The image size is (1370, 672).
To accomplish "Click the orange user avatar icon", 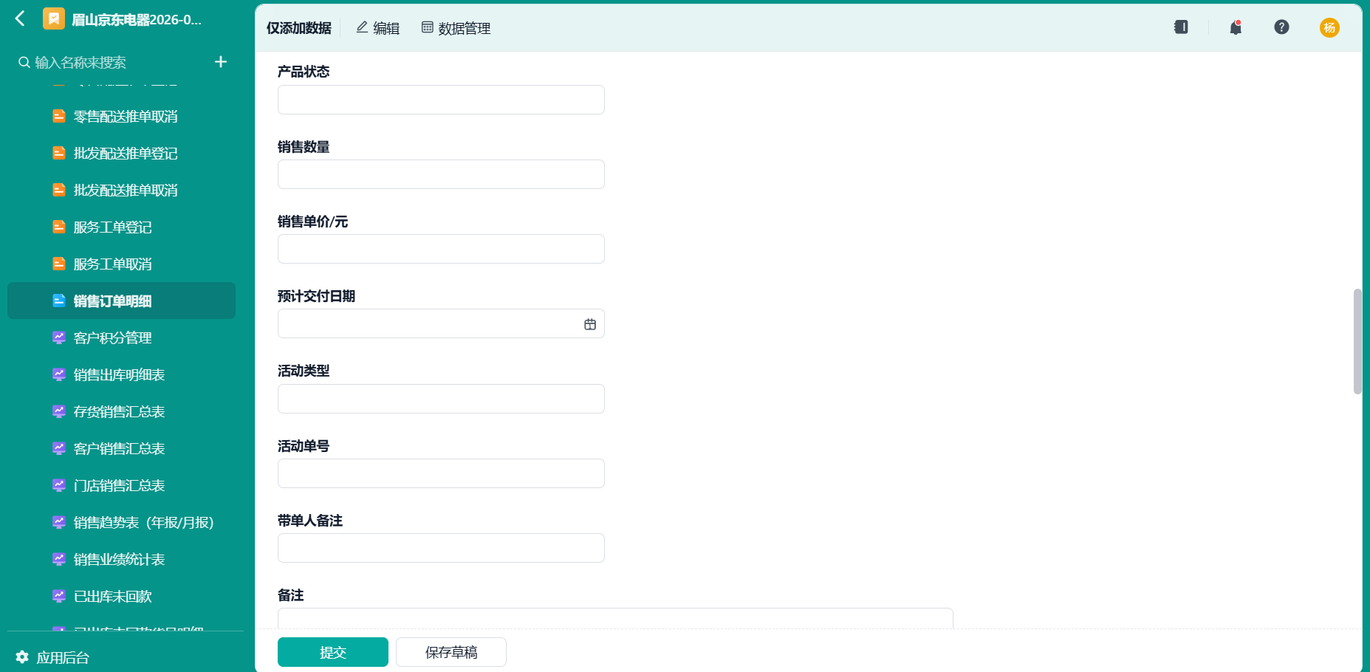I will 1329,27.
